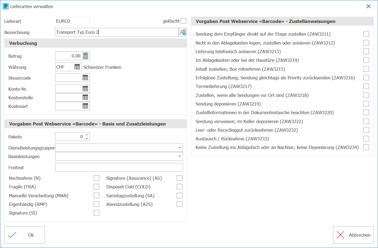Enable Abendzustellung (AZS) checkbox
This screenshot has width=378, height=248.
179,204
